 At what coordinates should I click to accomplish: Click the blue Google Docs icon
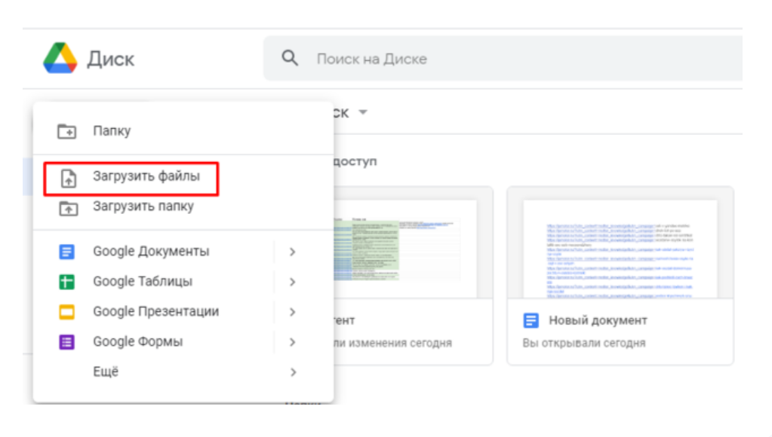(x=67, y=252)
